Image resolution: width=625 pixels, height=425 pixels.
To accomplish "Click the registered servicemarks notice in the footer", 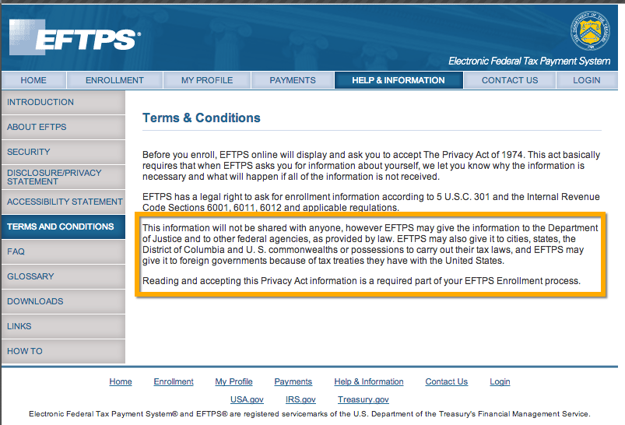I will coord(310,414).
